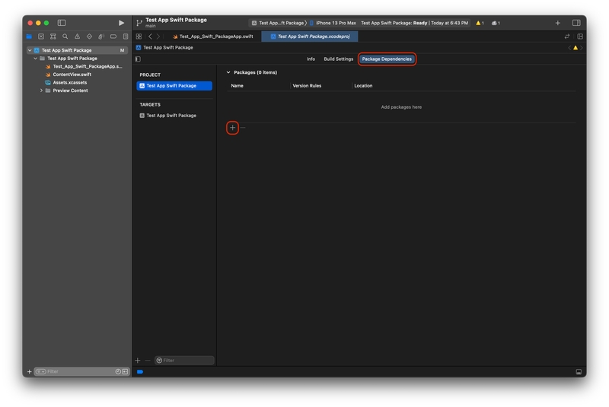Viewport: 609px width, 407px height.
Task: Click the Library plus button in toolbar
Action: coord(557,23)
